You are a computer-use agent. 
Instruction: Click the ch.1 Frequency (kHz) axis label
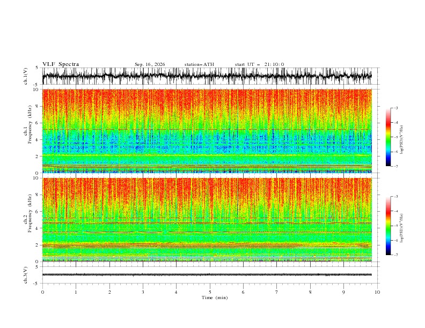(x=27, y=131)
